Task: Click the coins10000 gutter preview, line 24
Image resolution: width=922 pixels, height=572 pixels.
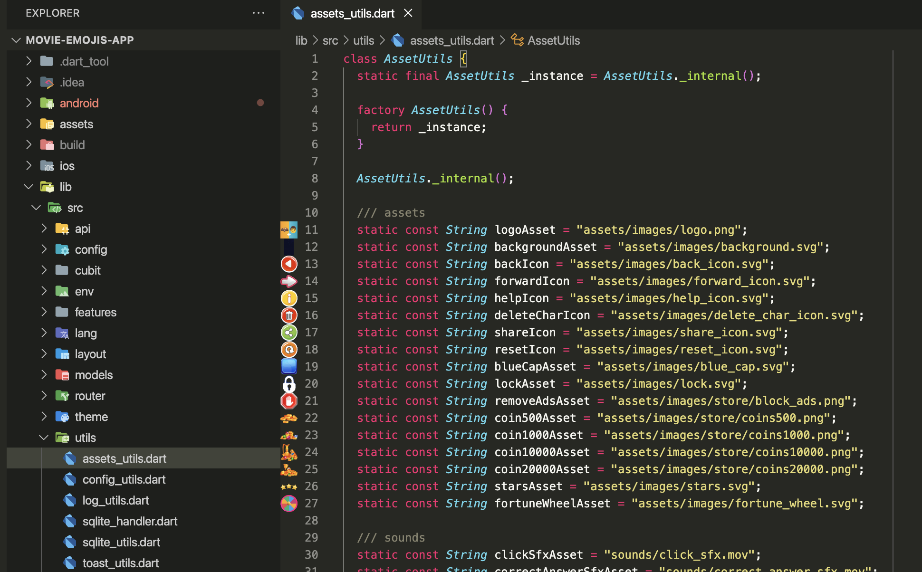Action: pyautogui.click(x=289, y=452)
